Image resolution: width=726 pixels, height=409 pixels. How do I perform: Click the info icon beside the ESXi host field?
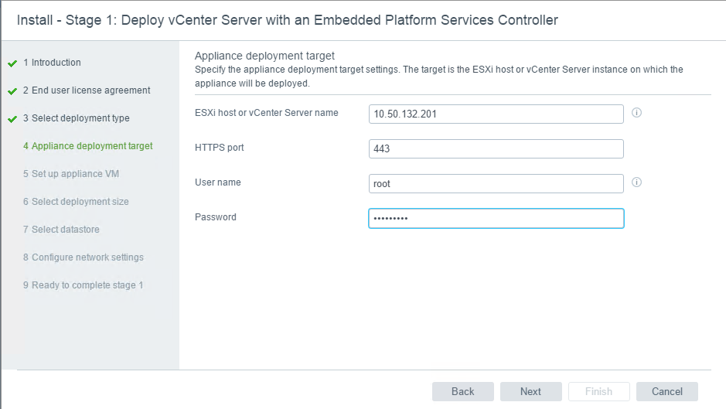coord(637,113)
